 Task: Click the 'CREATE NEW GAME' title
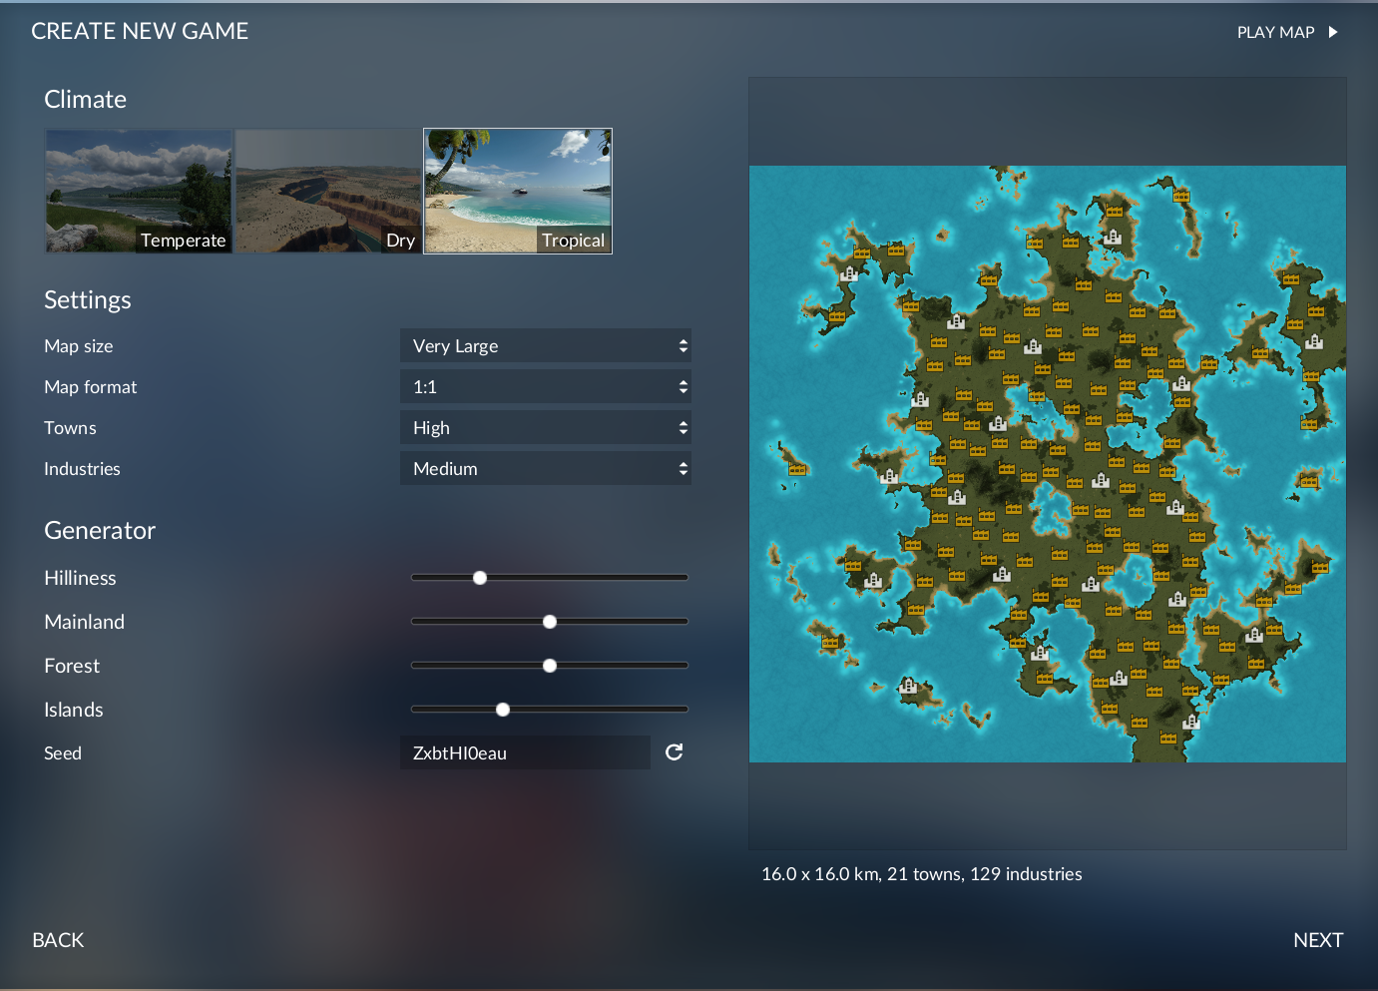[140, 31]
